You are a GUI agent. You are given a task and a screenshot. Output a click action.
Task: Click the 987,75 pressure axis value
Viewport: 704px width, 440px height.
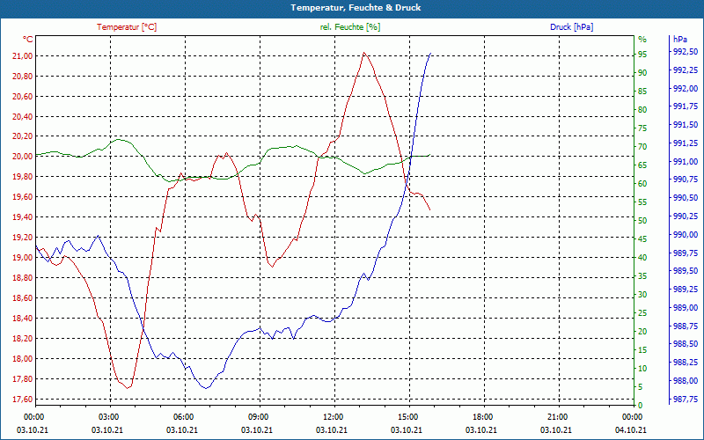coord(686,400)
